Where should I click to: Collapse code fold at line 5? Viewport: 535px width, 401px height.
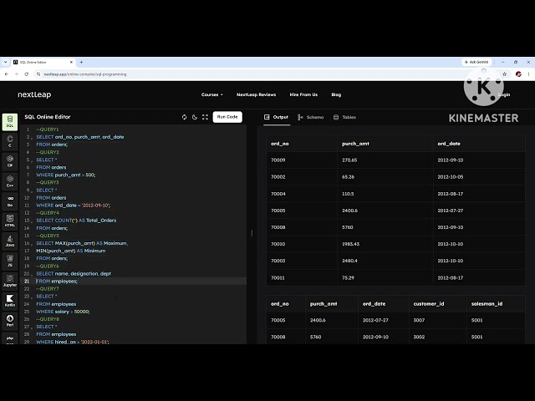pos(32,160)
